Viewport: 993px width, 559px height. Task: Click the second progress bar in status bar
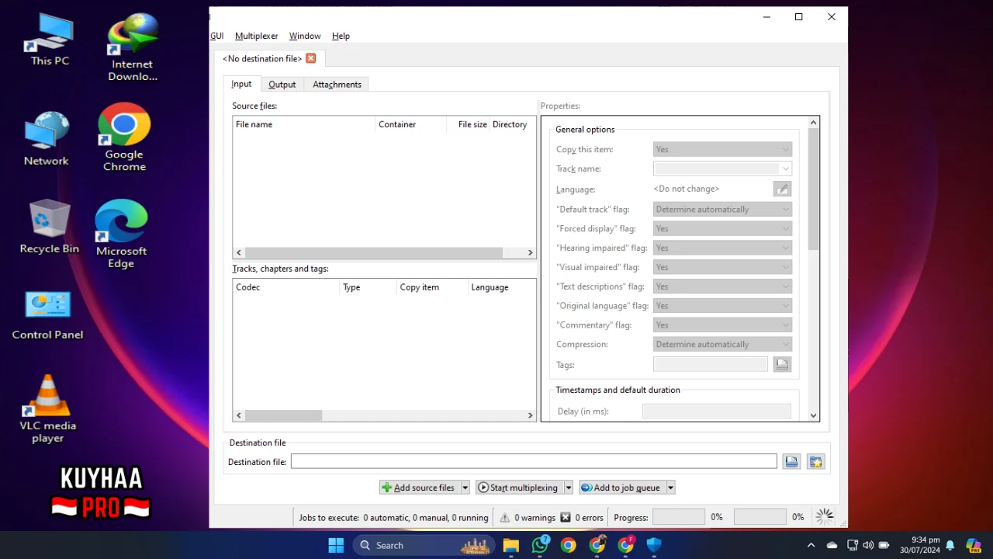(x=760, y=517)
